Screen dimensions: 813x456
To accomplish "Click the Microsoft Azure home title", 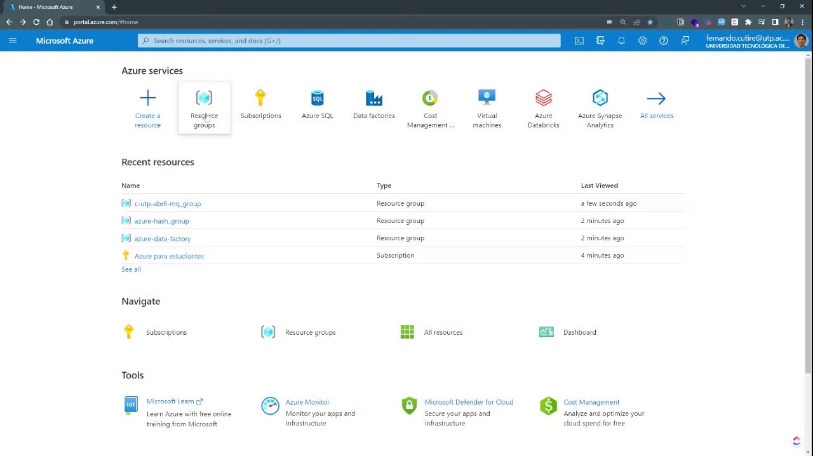I will tap(65, 41).
